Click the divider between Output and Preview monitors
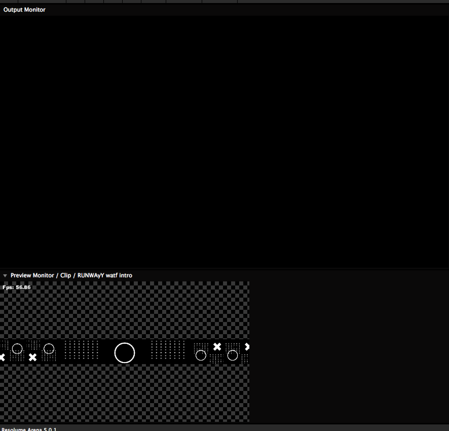 [x=224, y=268]
